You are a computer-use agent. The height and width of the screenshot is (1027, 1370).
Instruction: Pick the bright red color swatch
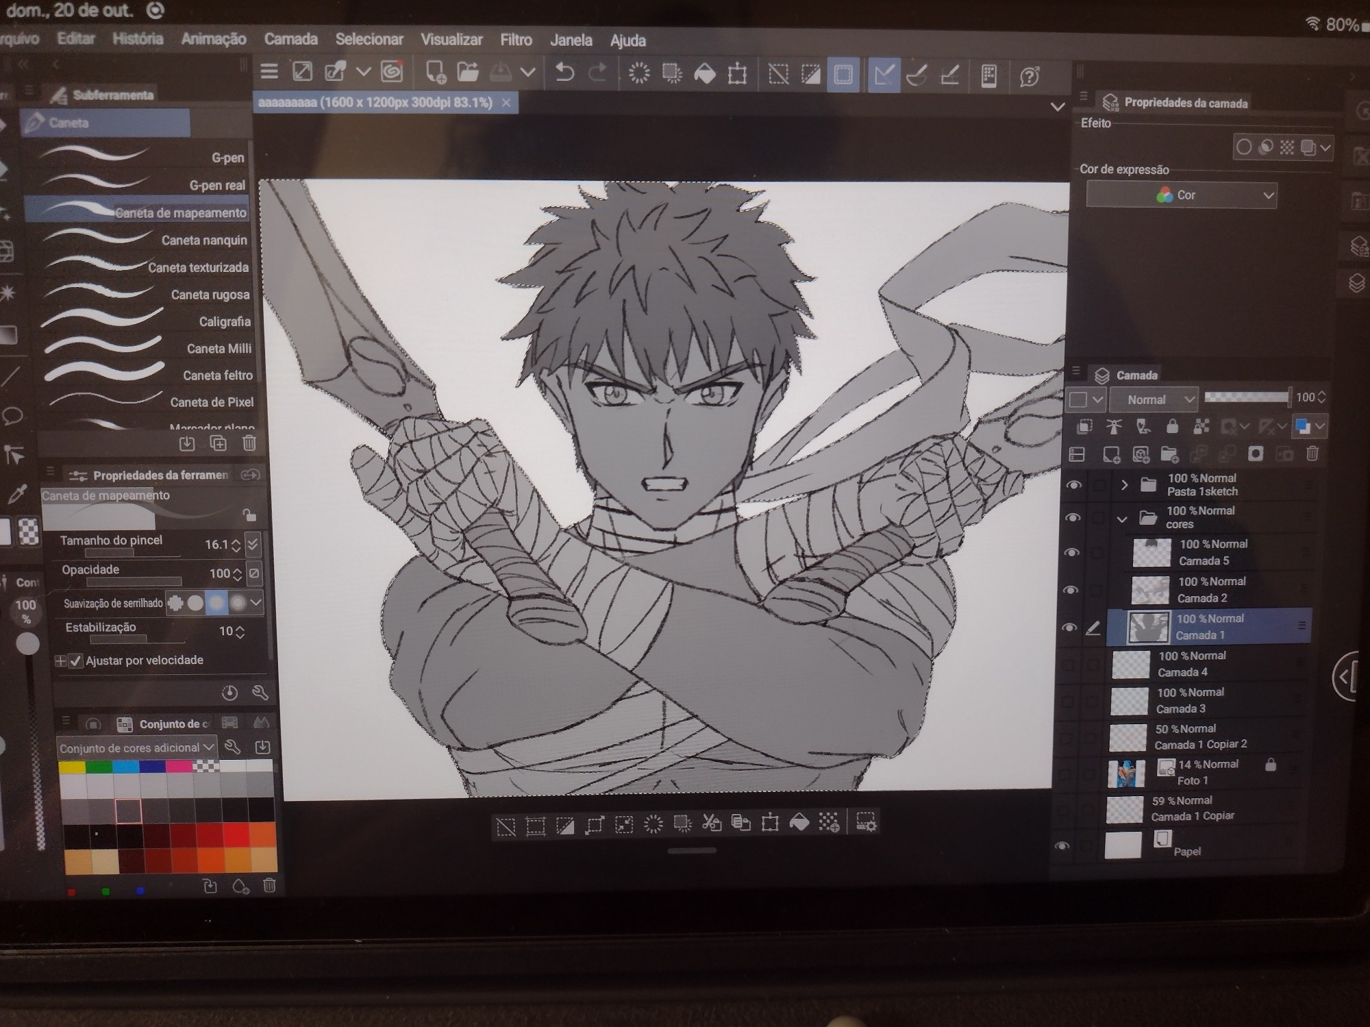pos(237,836)
